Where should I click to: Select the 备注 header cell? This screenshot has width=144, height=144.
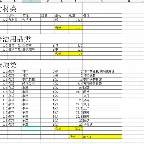(102, 16)
